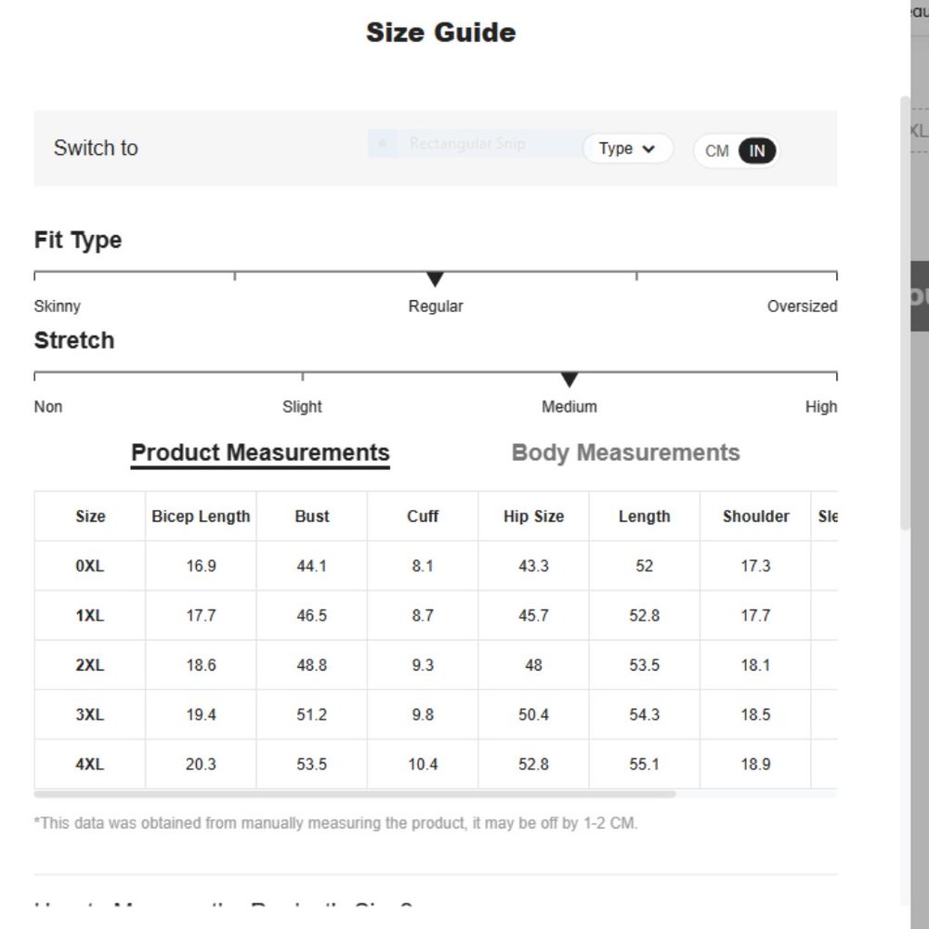The height and width of the screenshot is (929, 929).
Task: Click the Length column header
Action: coord(644,516)
